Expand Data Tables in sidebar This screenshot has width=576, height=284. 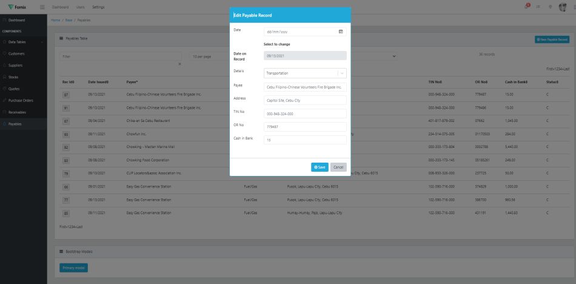[23, 42]
